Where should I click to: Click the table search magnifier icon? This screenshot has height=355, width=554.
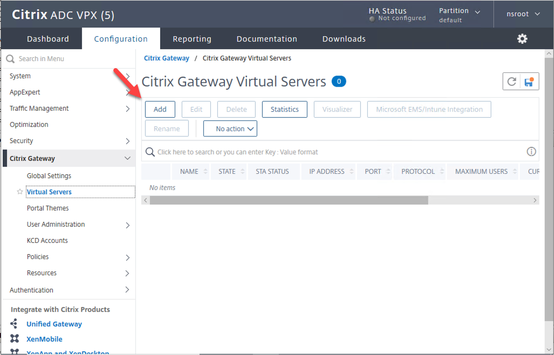[x=150, y=152]
